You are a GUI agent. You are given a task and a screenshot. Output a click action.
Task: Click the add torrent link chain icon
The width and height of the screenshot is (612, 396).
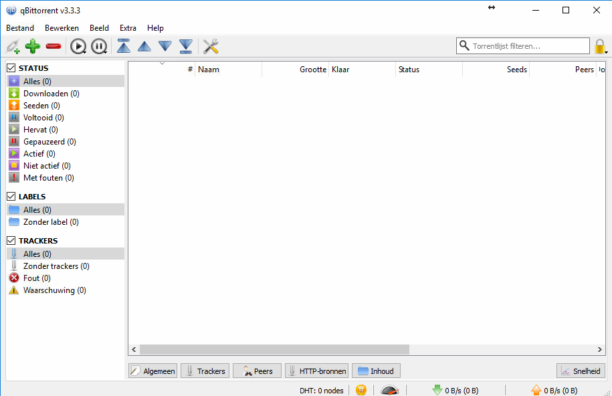click(x=13, y=46)
